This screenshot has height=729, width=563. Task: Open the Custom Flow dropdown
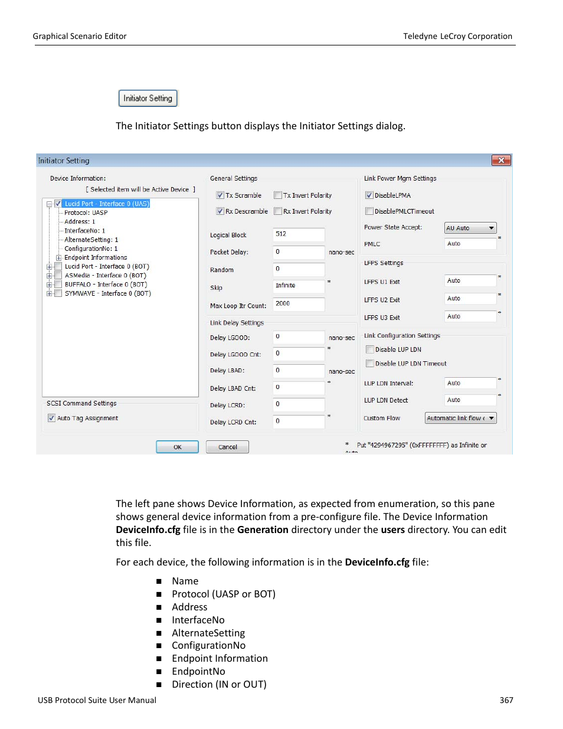coord(461,418)
